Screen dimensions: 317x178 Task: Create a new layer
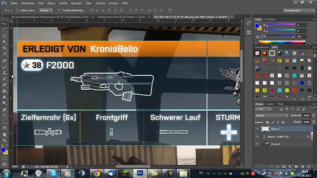coord(303,167)
